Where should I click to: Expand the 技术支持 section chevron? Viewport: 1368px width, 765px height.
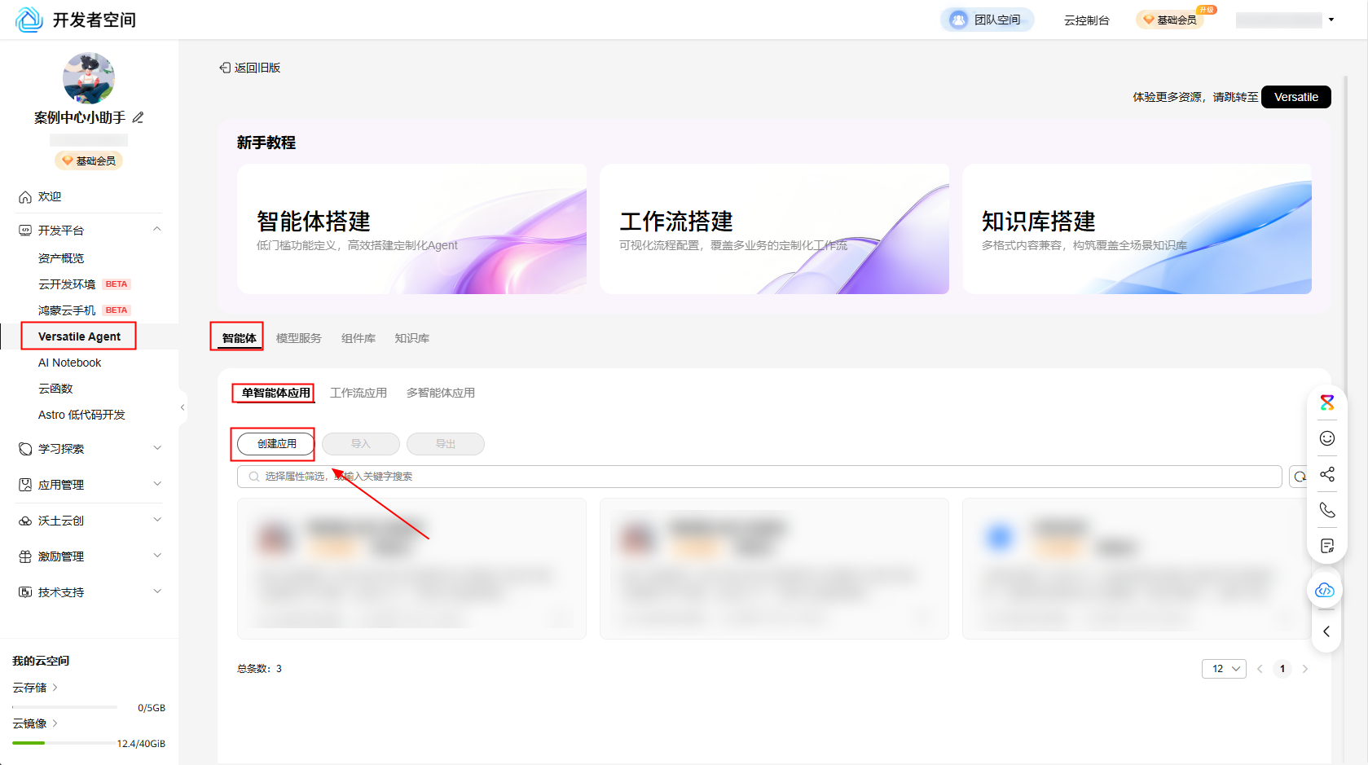pyautogui.click(x=157, y=591)
